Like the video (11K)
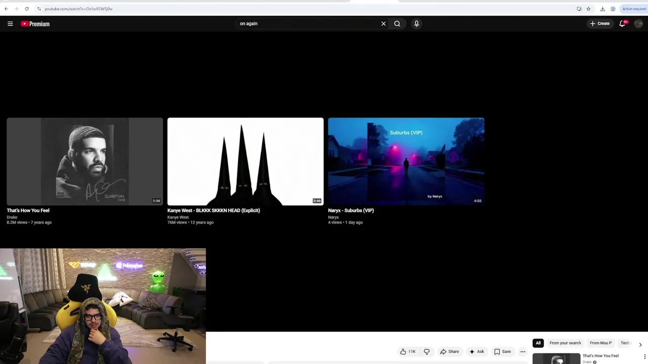 [408, 351]
